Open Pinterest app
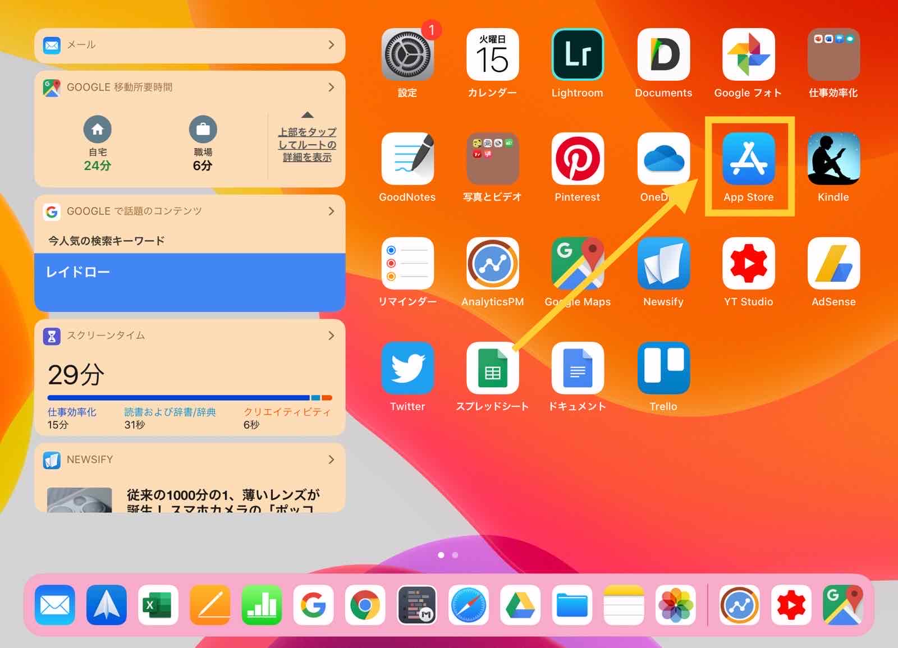 (x=578, y=159)
